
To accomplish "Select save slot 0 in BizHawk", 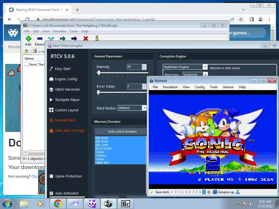I will click(x=204, y=192).
